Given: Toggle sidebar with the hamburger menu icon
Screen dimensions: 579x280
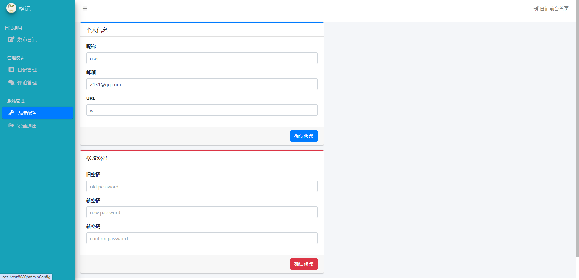Looking at the screenshot, I should 85,8.
